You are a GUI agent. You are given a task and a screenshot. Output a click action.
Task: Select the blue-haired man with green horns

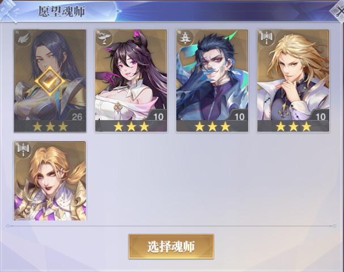[x=212, y=80]
